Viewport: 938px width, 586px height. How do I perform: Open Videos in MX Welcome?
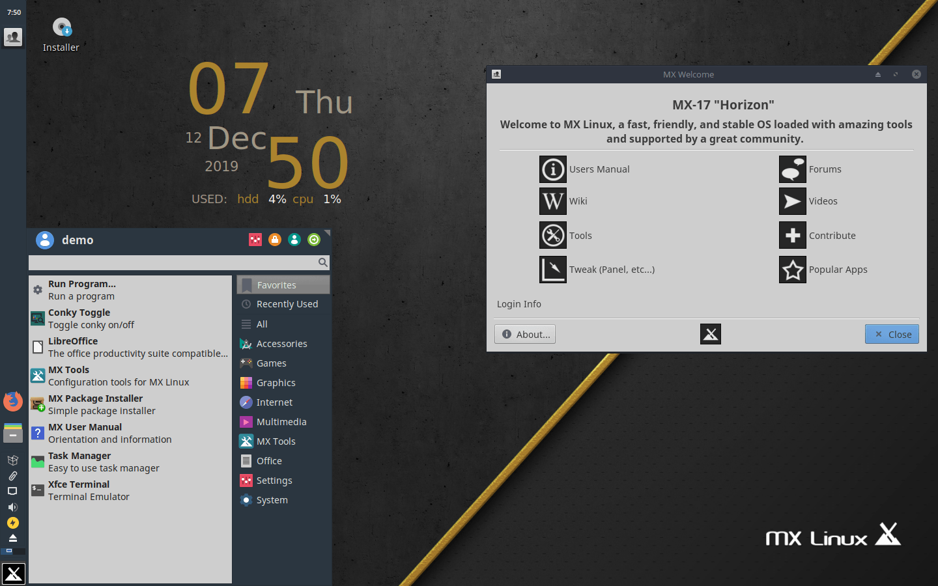click(x=793, y=201)
